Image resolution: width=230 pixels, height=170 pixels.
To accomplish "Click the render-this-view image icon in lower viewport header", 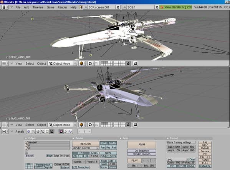I will click(135, 125).
